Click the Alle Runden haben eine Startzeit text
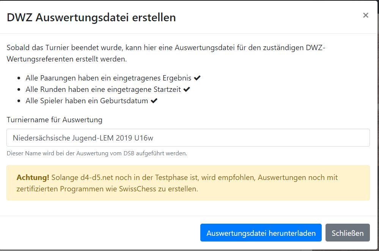379x251 pixels. 103,89
